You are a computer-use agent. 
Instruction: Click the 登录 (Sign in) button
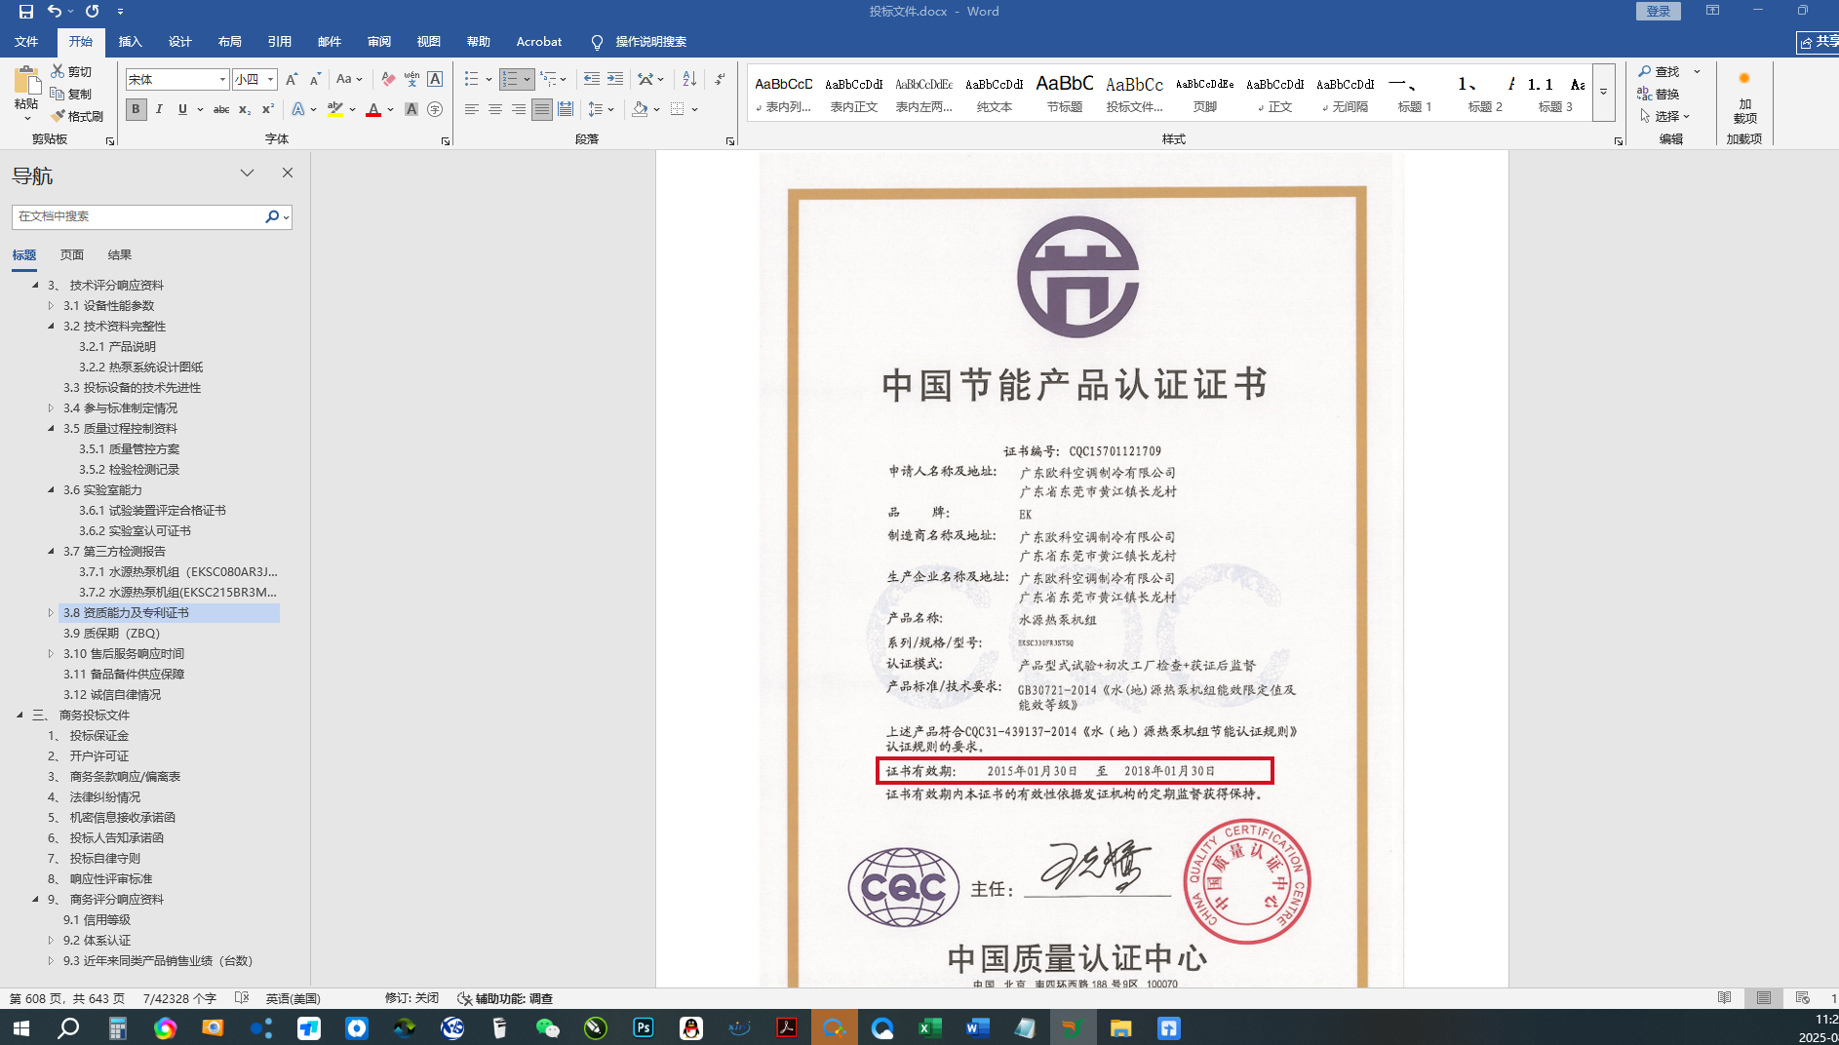tap(1659, 11)
